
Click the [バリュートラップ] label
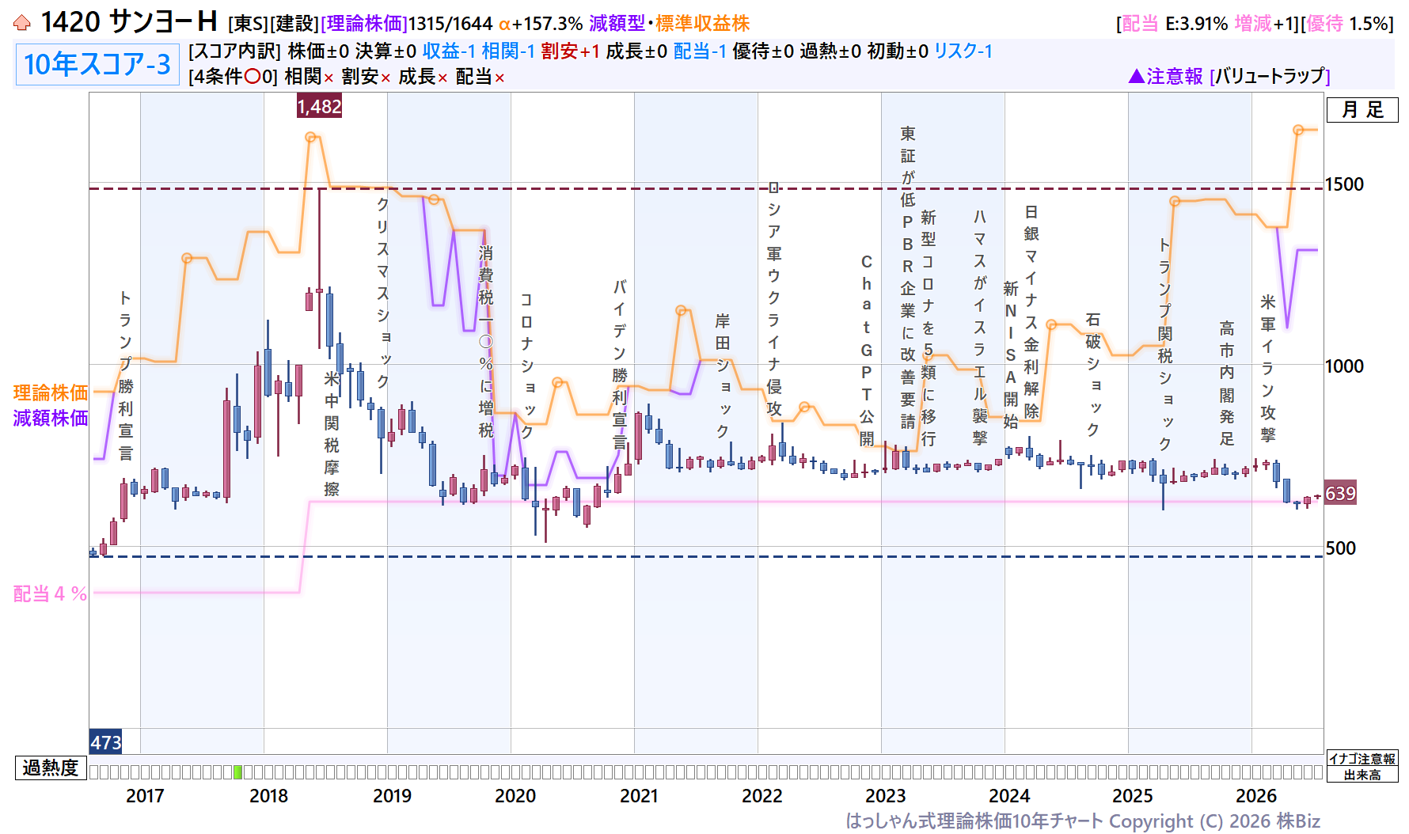[x=1270, y=76]
